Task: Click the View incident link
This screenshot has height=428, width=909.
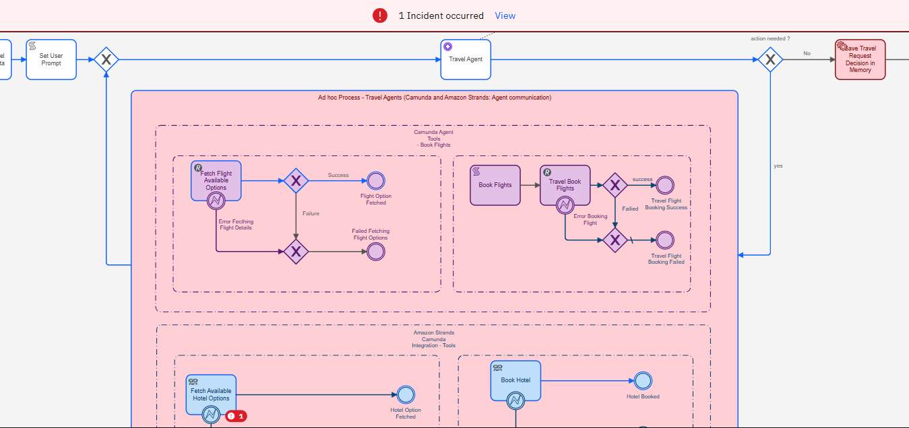Action: coord(505,15)
